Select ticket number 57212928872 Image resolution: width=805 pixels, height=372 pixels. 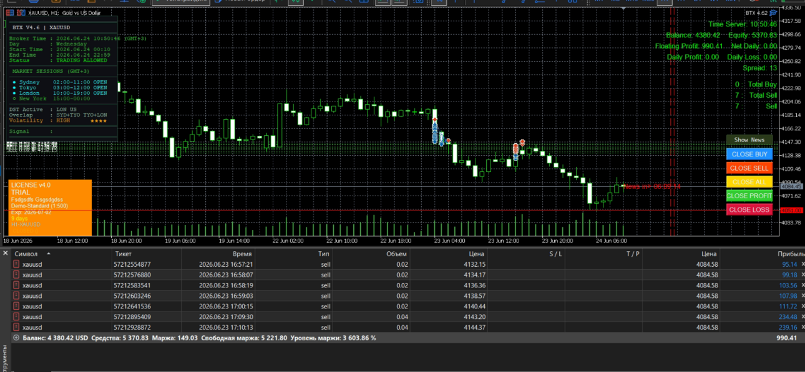(x=132, y=327)
